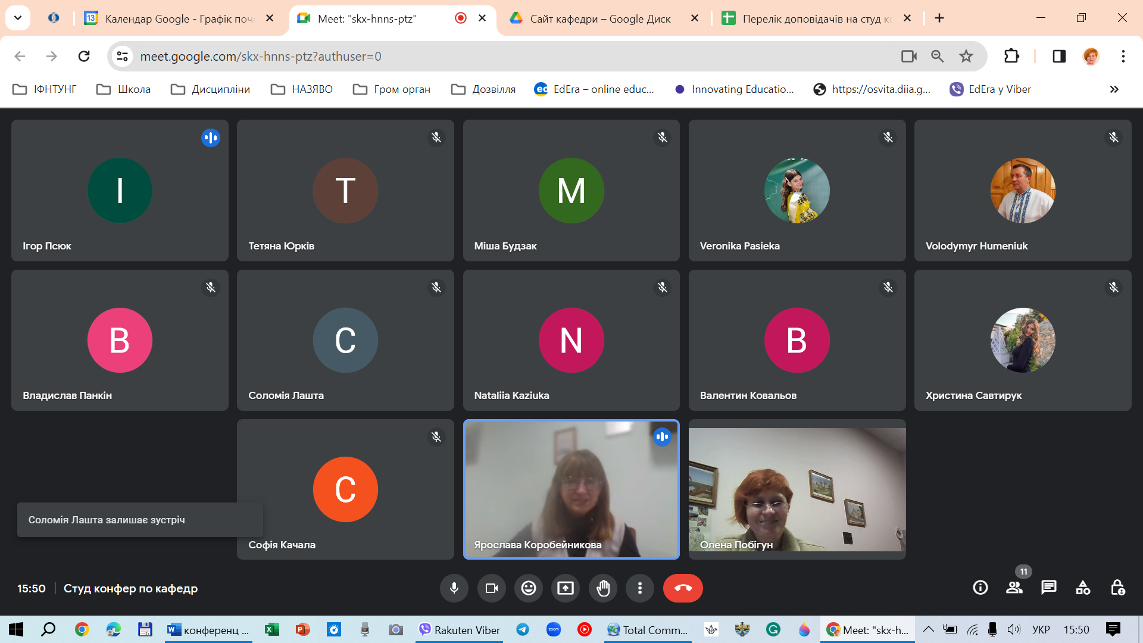The image size is (1143, 643).
Task: Open the tab search dropdown arrow
Action: pyautogui.click(x=18, y=18)
